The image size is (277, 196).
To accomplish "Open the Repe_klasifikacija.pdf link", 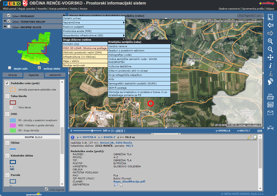I will point(129,181).
